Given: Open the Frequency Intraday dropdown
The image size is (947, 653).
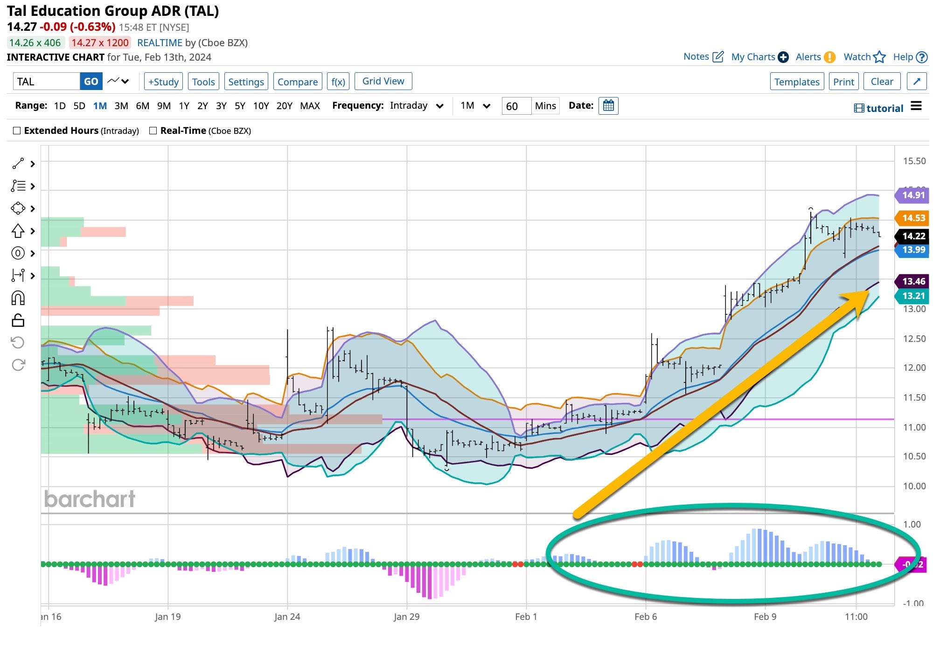Looking at the screenshot, I should pos(416,106).
